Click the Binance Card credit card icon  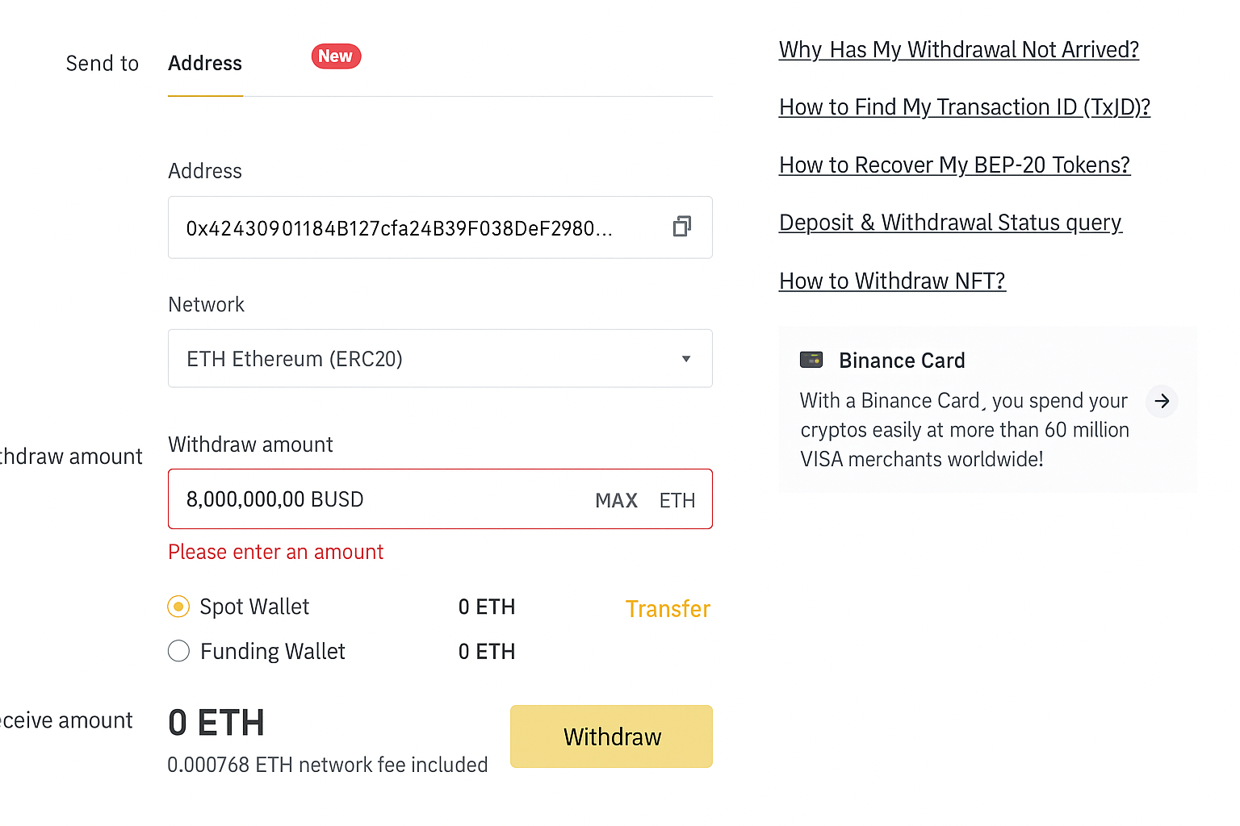tap(811, 360)
